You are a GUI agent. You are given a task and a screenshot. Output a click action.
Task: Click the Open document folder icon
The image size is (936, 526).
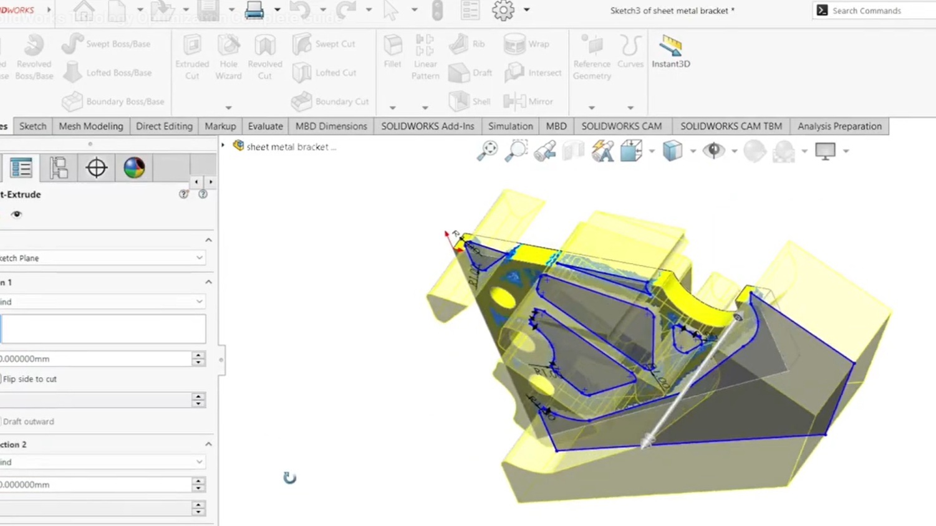[x=162, y=10]
